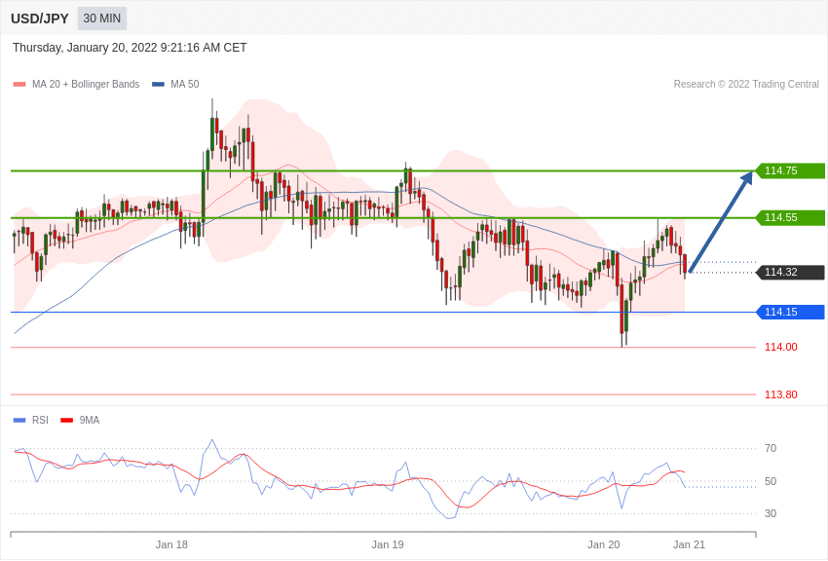This screenshot has height=561, width=828.
Task: Click the Jan 21 date axis label
Action: (689, 544)
